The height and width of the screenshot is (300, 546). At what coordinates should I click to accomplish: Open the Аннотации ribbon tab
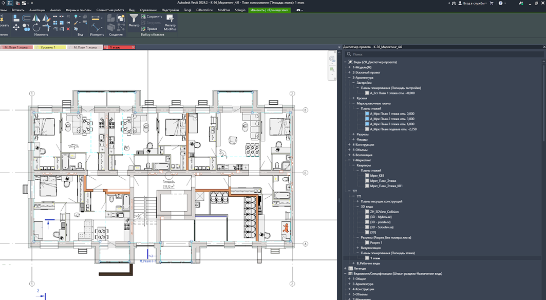click(x=37, y=10)
